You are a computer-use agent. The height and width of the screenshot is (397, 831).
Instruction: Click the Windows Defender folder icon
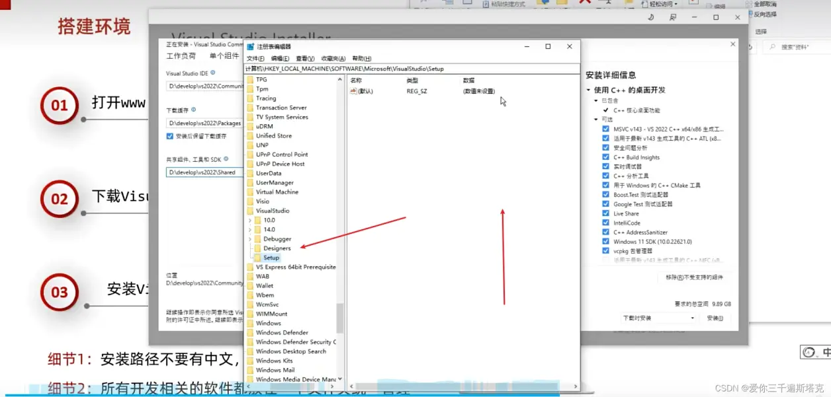tap(250, 333)
